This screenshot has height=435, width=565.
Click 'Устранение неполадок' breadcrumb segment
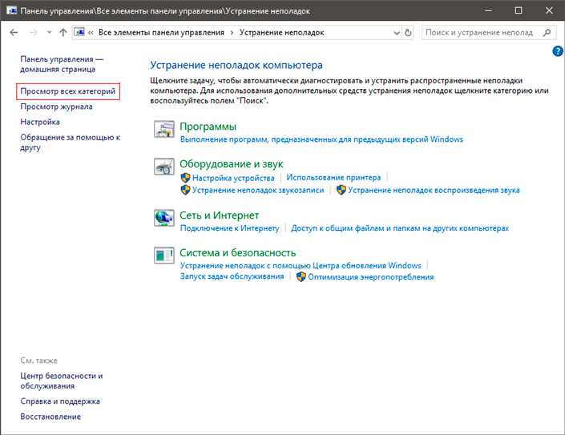pyautogui.click(x=282, y=32)
